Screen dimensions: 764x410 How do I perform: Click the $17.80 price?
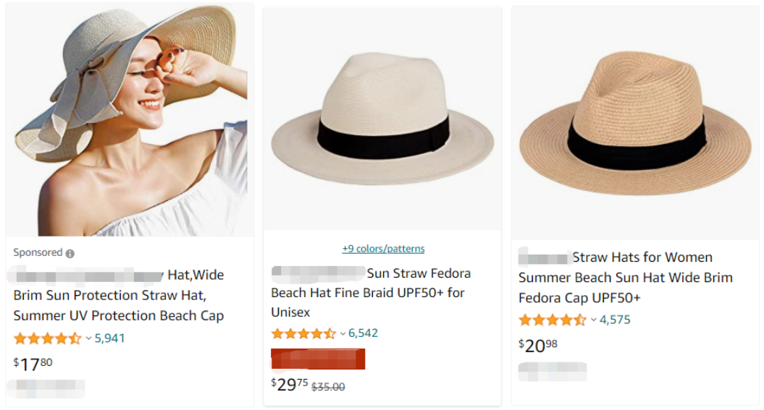(x=33, y=364)
